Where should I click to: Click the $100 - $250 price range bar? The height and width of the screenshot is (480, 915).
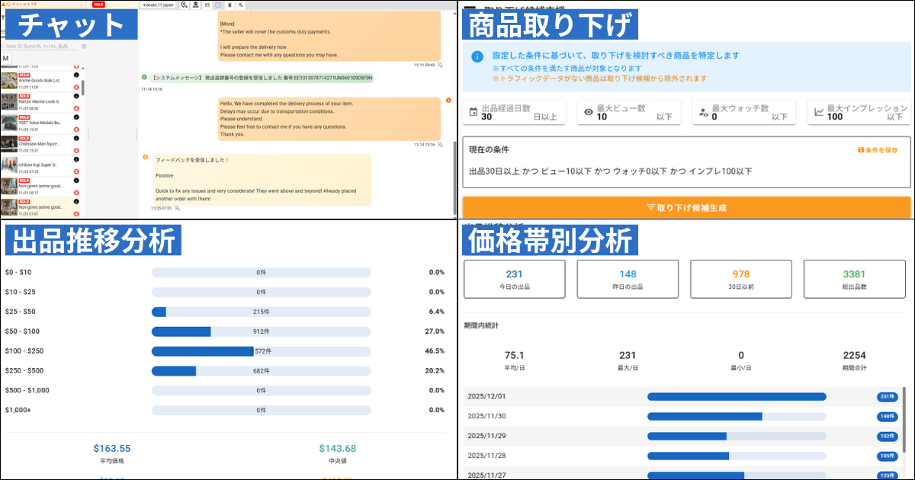(261, 351)
